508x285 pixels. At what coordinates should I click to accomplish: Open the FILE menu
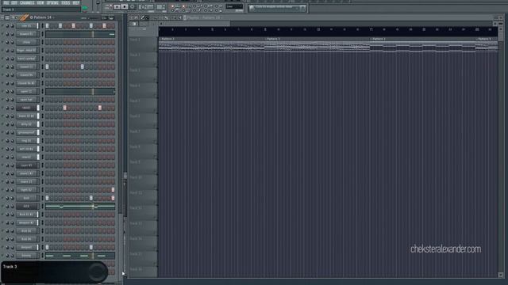point(6,2)
